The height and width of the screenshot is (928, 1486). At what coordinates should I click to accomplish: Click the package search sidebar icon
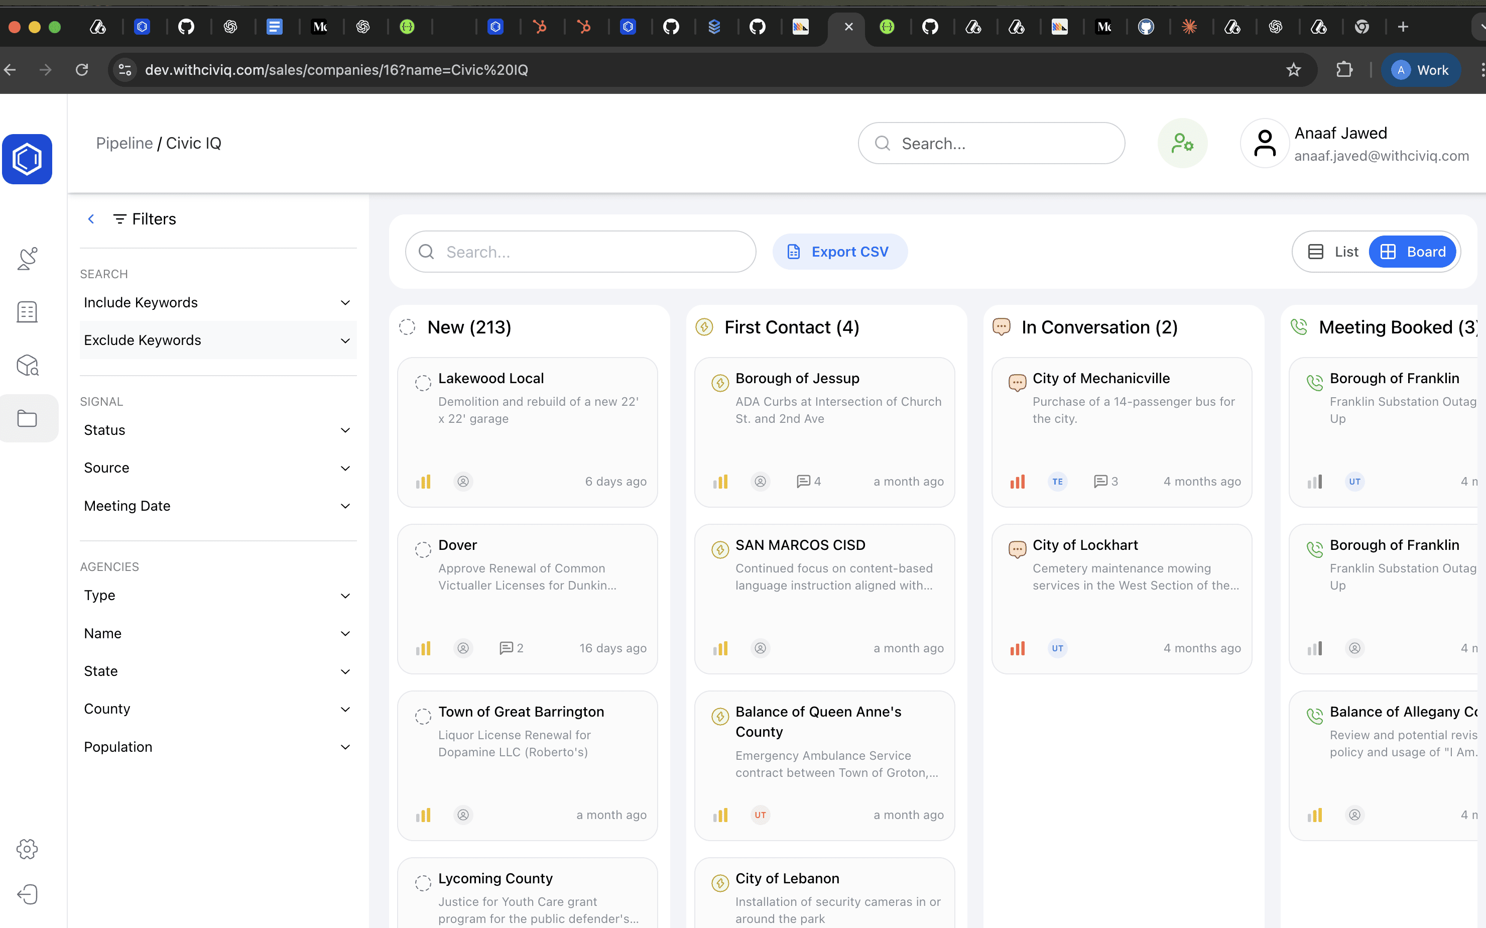[x=27, y=365]
